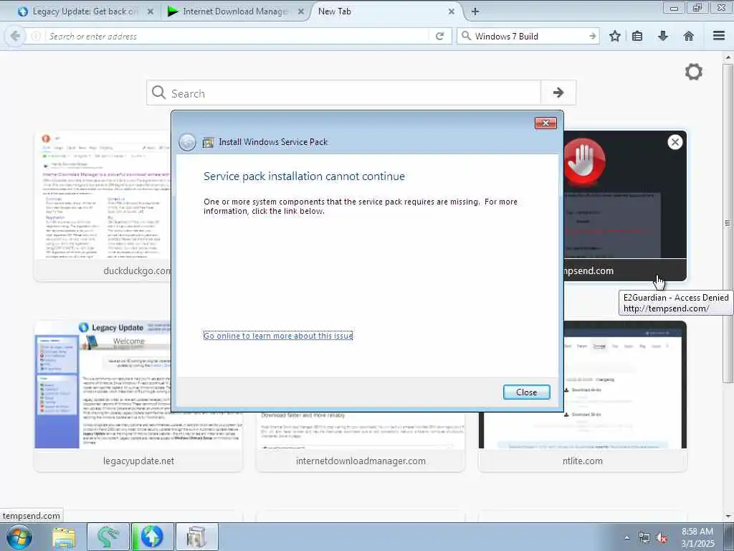Switch to 'Legacy Update: Get back on' tab
The image size is (734, 551).
coord(85,11)
